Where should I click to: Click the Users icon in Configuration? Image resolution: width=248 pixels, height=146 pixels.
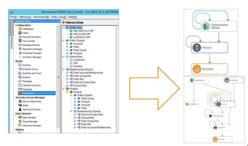[20, 33]
